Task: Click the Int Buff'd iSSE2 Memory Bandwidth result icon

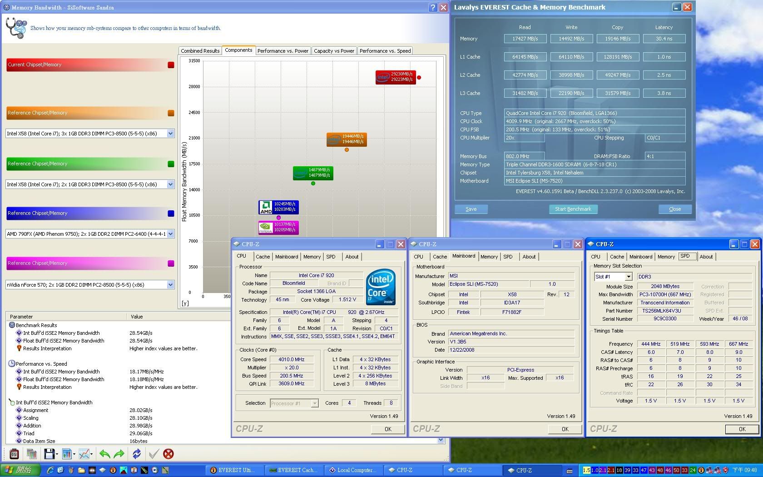Action: coord(19,333)
